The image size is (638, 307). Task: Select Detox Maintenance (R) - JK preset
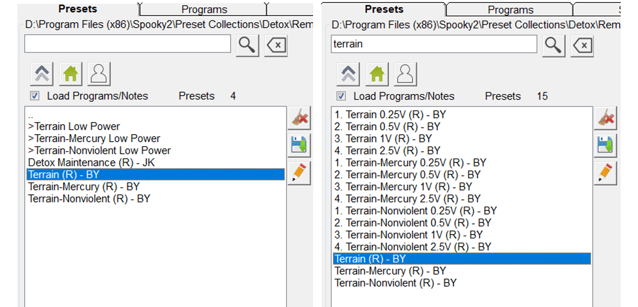point(91,162)
